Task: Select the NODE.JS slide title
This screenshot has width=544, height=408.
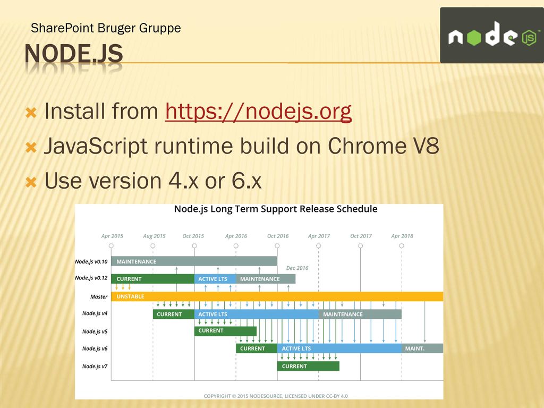Action: (x=73, y=54)
